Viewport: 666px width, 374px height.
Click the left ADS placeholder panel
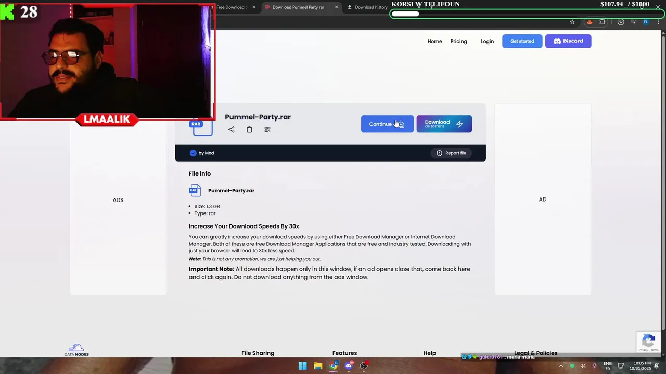point(118,200)
